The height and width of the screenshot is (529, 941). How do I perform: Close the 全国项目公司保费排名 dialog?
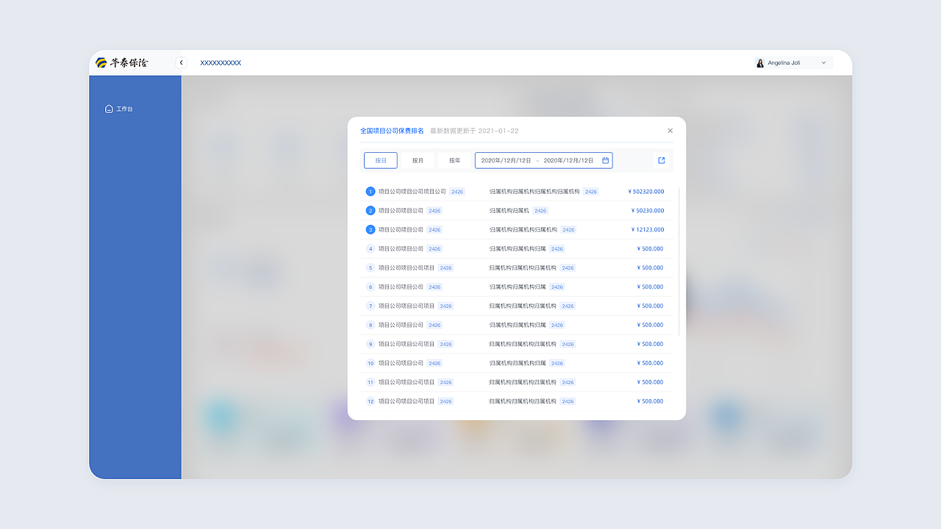(x=670, y=131)
